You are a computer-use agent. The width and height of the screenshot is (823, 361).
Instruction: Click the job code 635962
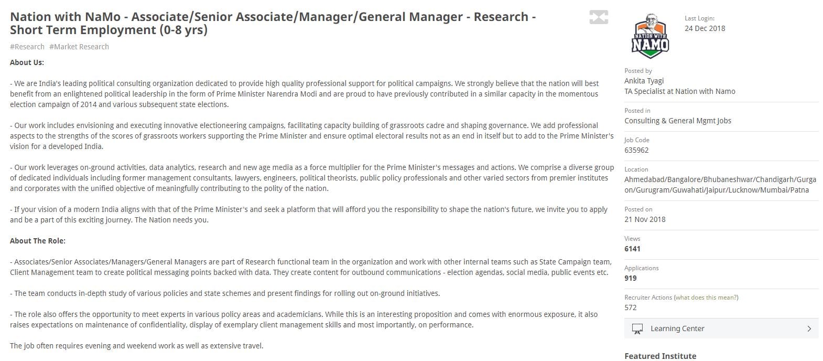click(x=636, y=150)
